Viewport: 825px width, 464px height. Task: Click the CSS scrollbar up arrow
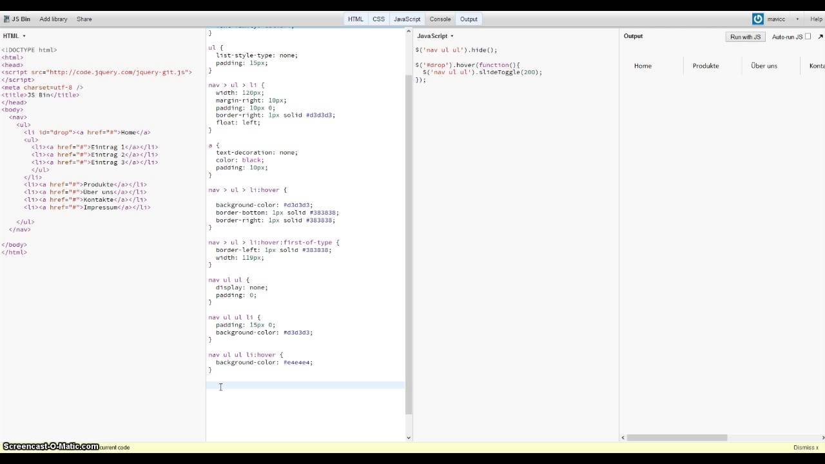409,32
